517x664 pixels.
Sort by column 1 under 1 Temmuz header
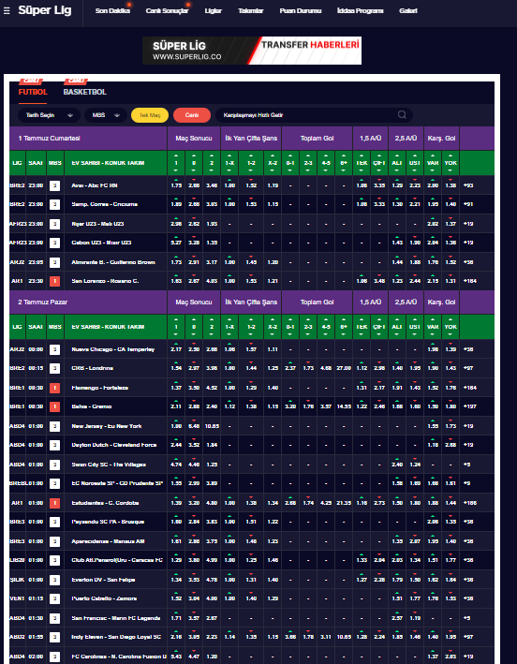coord(176,163)
